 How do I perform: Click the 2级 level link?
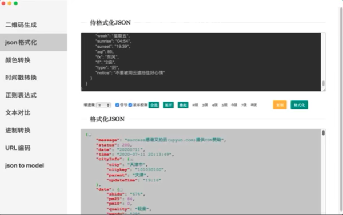coord(195,105)
